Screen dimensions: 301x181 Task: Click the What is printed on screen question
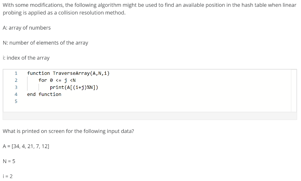pyautogui.click(x=68, y=131)
